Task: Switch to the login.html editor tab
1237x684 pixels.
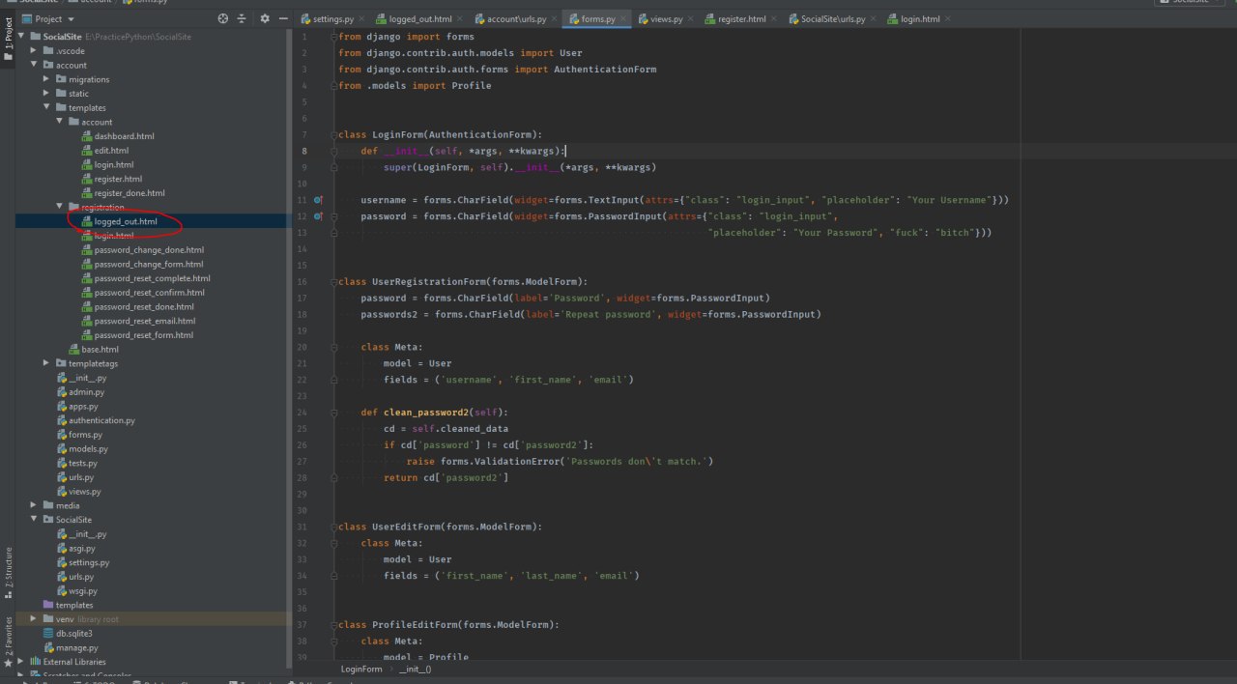Action: (x=919, y=18)
